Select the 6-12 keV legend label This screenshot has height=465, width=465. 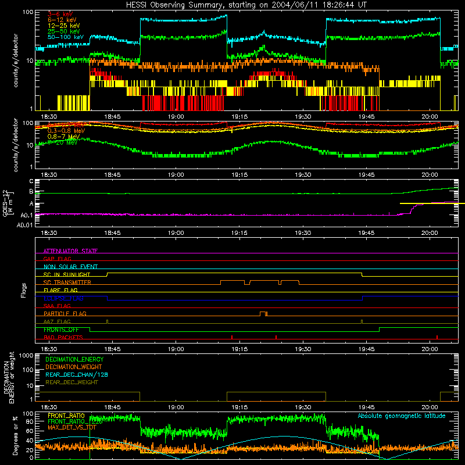click(x=62, y=20)
